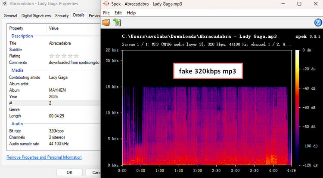The height and width of the screenshot is (178, 323).
Task: Click the stream info line showing 320 kbps
Action: pyautogui.click(x=206, y=44)
